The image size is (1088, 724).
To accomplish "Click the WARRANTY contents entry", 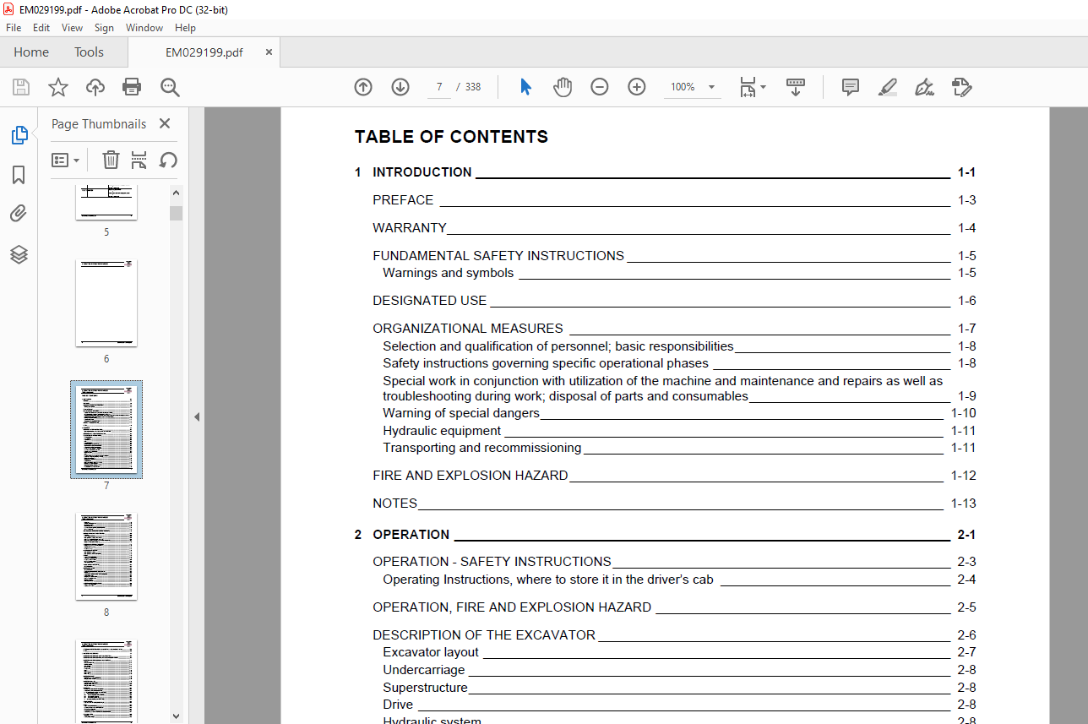I will (x=674, y=228).
